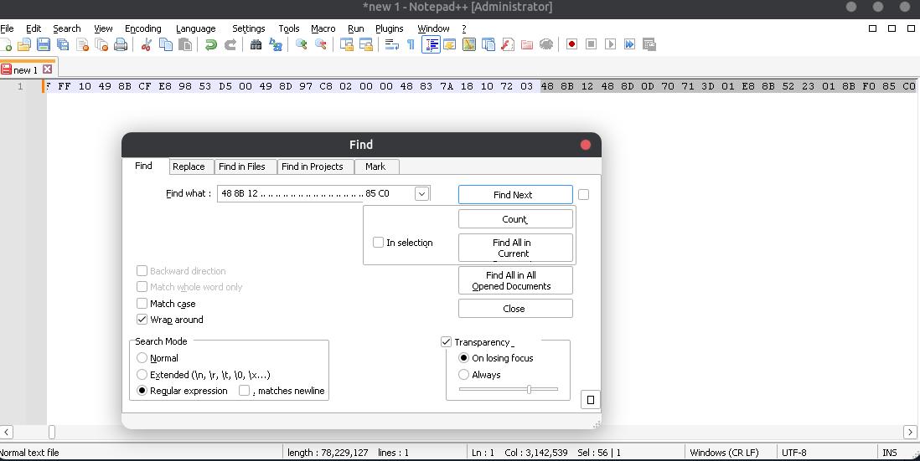Viewport: 920px width, 461px height.
Task: Enable the In selection checkbox
Action: 379,242
